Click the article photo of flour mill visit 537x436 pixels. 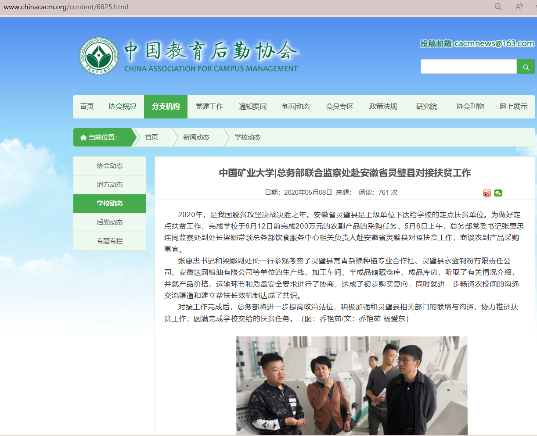point(352,386)
